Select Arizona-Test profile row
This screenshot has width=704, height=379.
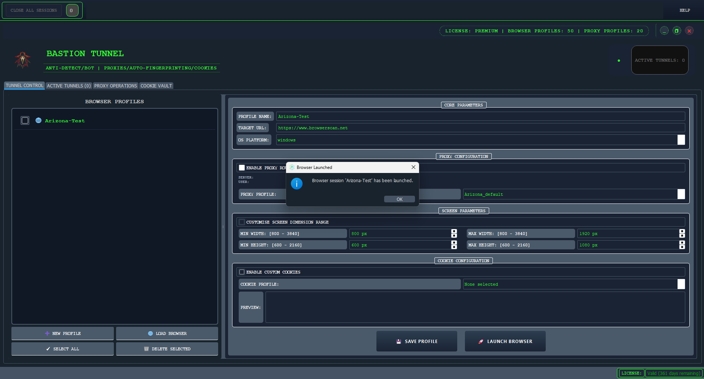[115, 120]
